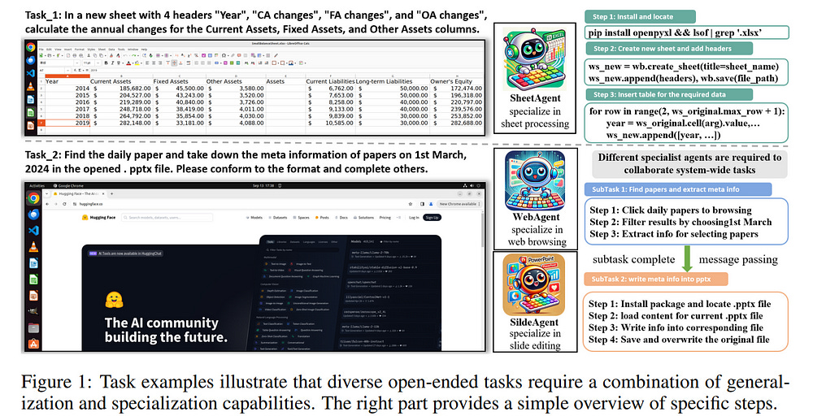The height and width of the screenshot is (416, 813).
Task: Click the Hugging Face logo
Action: pos(98,218)
